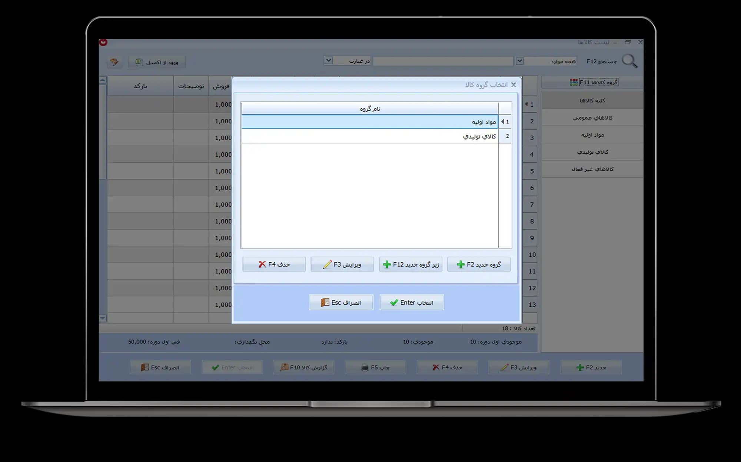Click 'حذف F4' button in dialog
Screen dimensions: 741x462
click(x=274, y=264)
